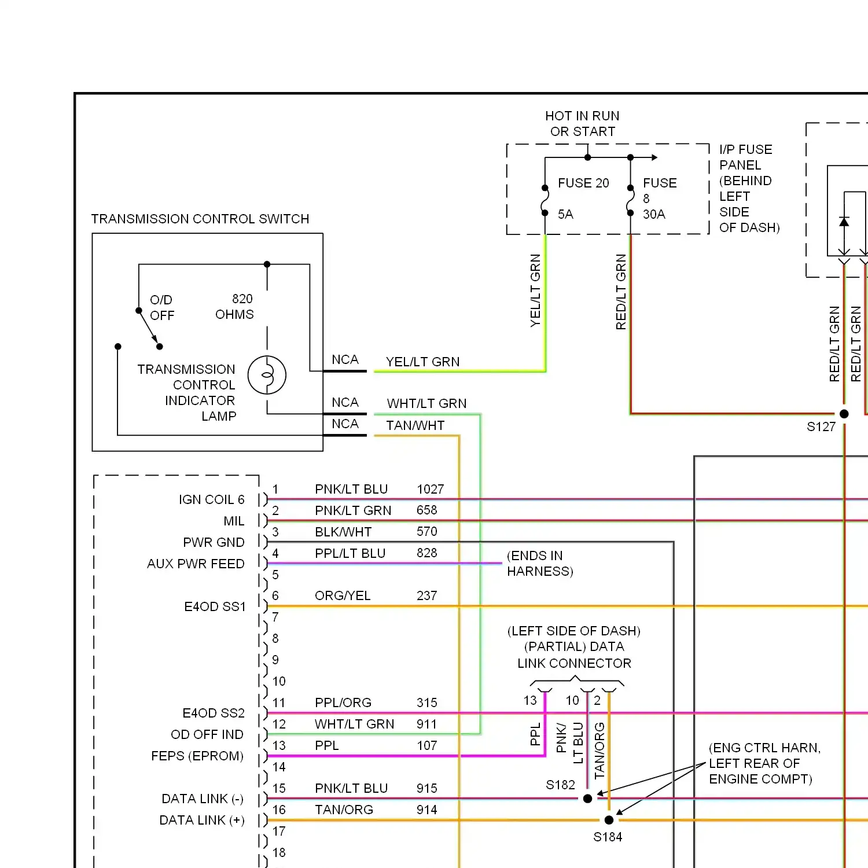Click circuit number '915'

click(x=427, y=788)
